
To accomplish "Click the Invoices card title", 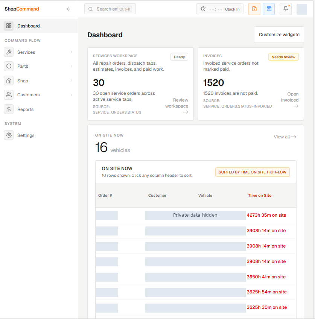I will point(212,56).
